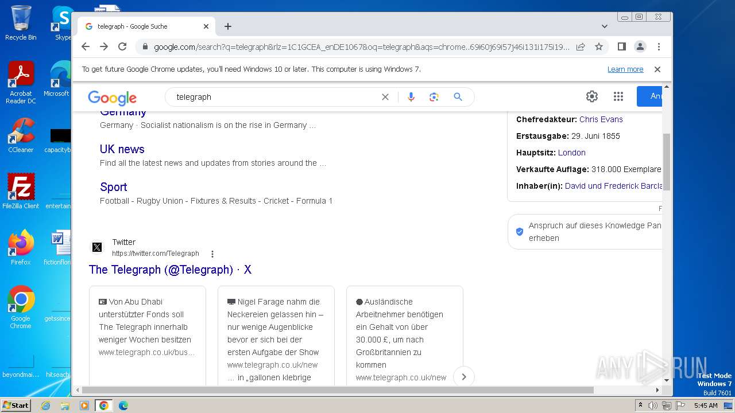Click the horizontal scrollbar right arrow
The width and height of the screenshot is (735, 413).
657,390
